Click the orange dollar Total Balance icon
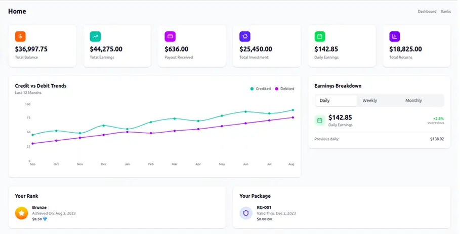460x234 pixels. pos(20,36)
